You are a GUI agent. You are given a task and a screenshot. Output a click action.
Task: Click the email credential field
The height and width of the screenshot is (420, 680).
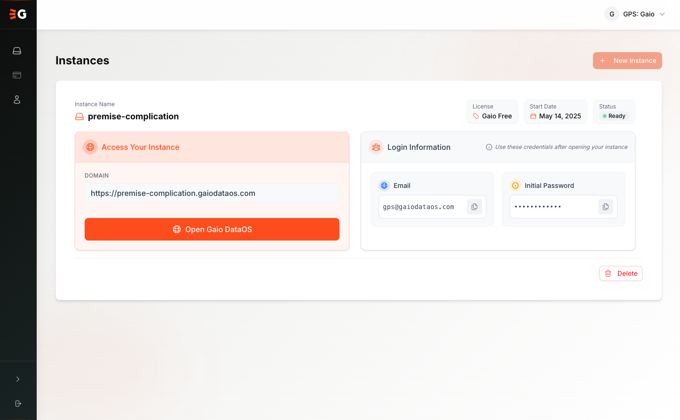[x=421, y=207]
